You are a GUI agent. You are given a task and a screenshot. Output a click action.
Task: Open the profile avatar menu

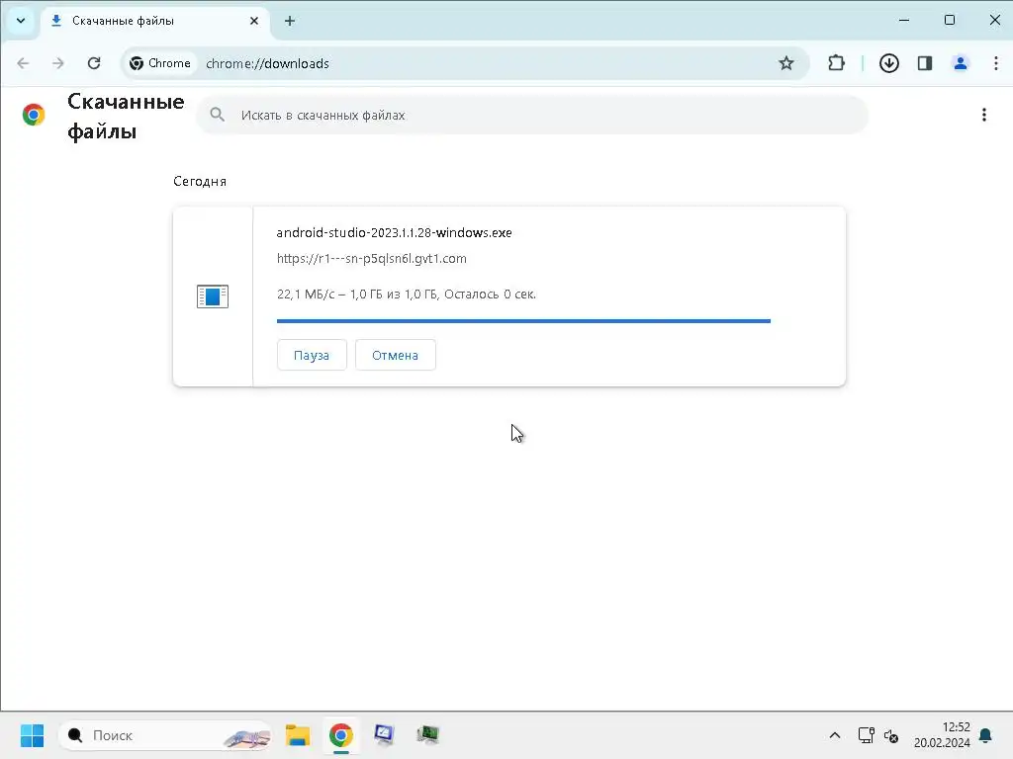pyautogui.click(x=960, y=63)
